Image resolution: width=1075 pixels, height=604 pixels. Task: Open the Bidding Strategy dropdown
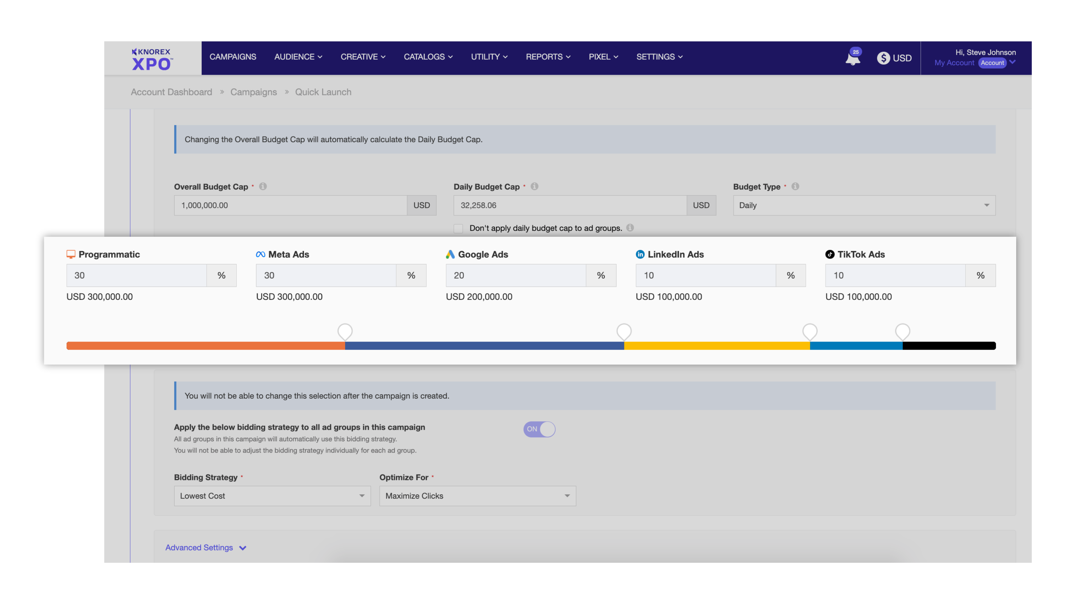coord(272,496)
